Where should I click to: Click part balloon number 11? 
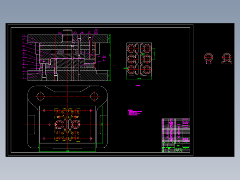24,42
